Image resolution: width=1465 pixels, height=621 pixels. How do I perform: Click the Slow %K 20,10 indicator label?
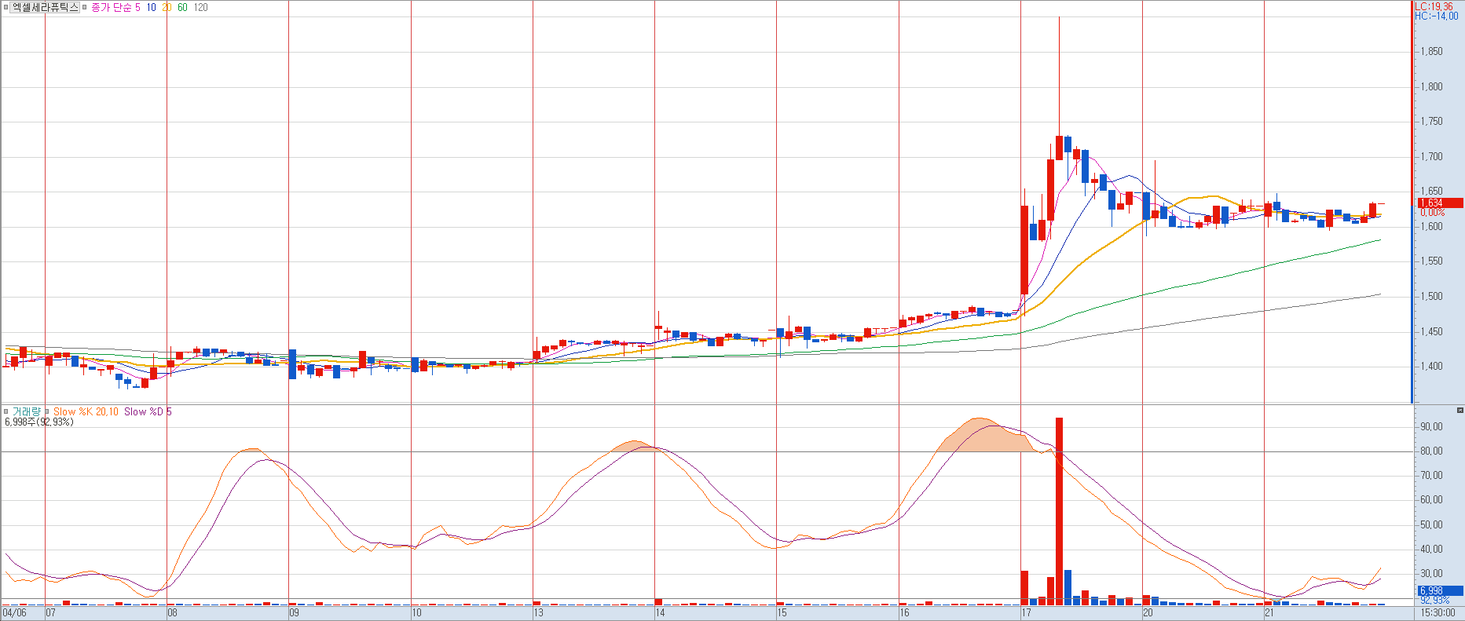(x=86, y=411)
